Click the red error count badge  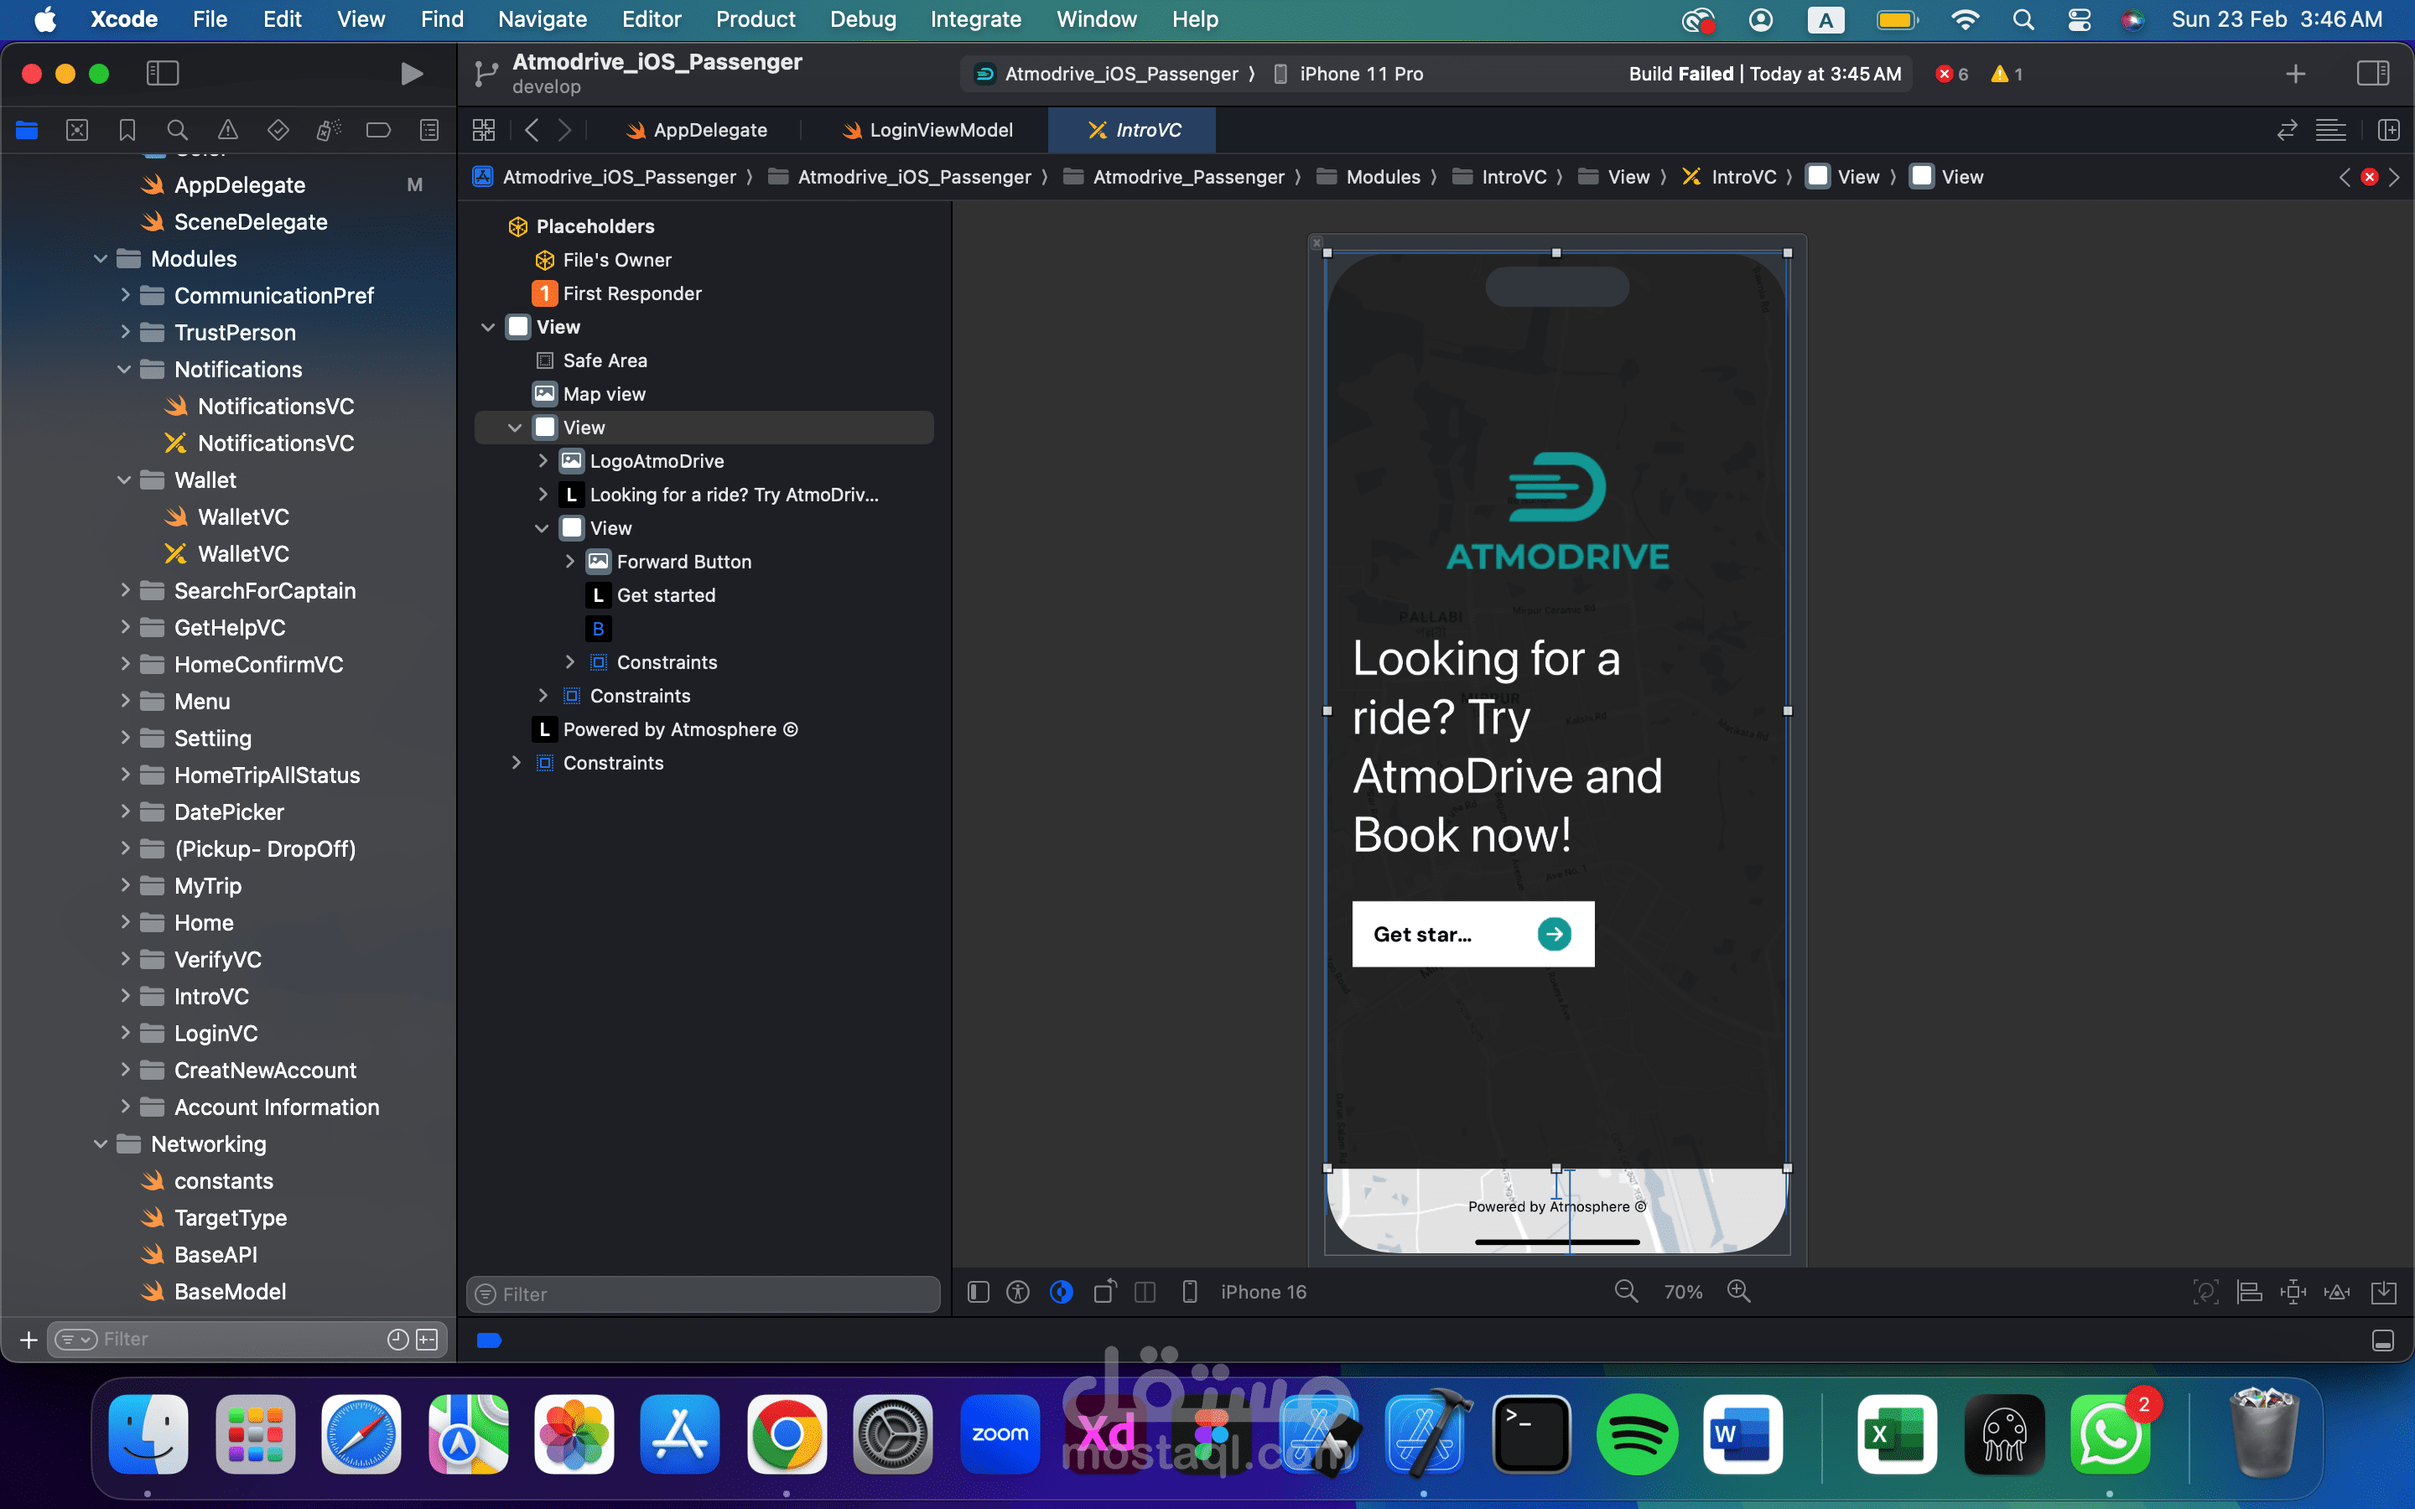[x=1952, y=74]
